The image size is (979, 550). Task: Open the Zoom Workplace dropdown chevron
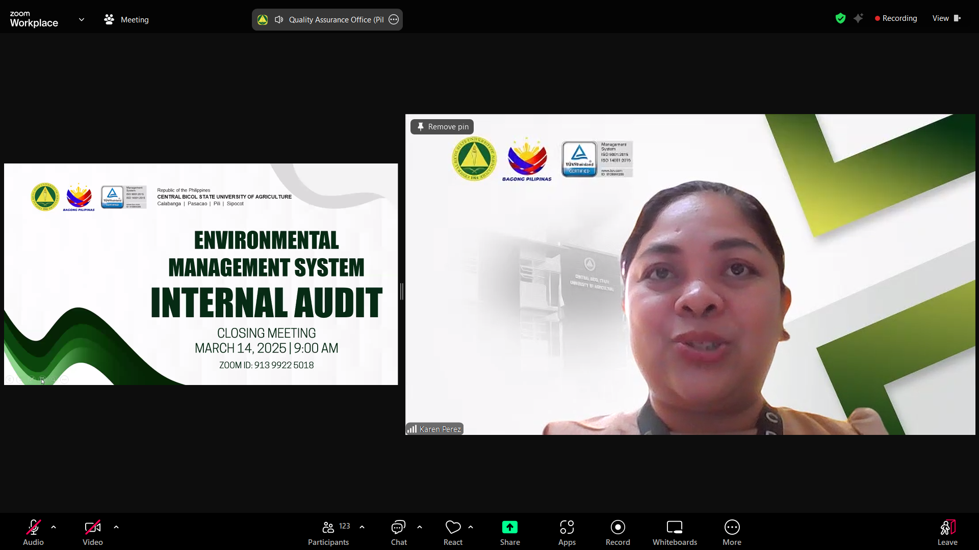[82, 20]
